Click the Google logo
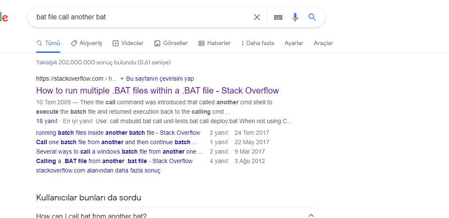Image resolution: width=449 pixels, height=218 pixels. coord(4,17)
